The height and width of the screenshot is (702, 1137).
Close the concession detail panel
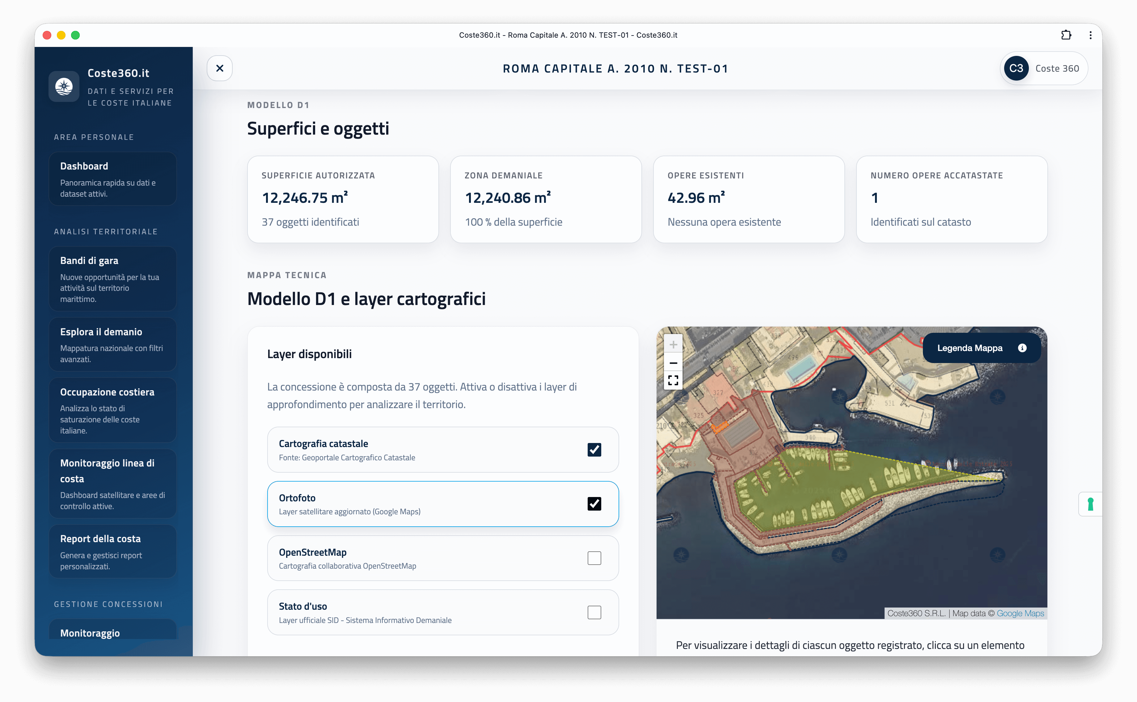(x=219, y=68)
